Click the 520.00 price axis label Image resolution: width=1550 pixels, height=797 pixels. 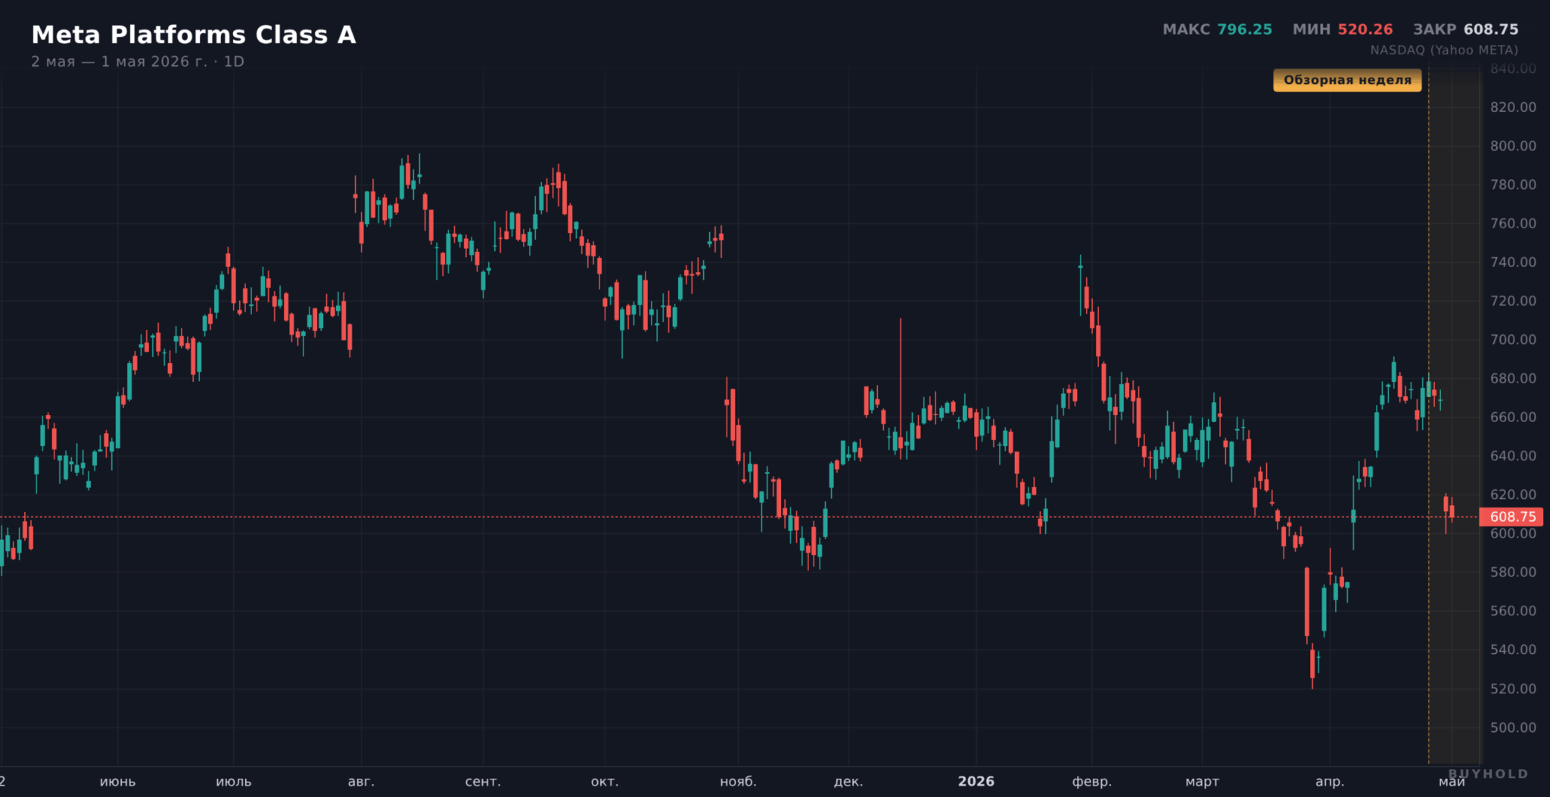(x=1513, y=689)
